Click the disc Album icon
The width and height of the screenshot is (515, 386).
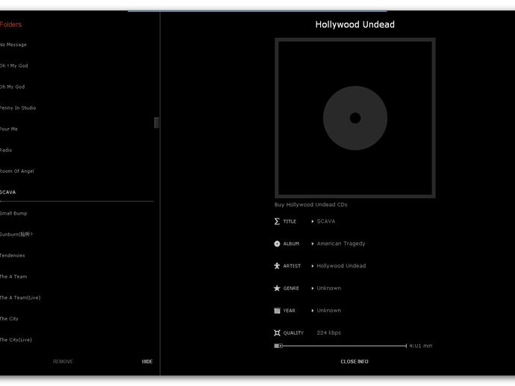pyautogui.click(x=277, y=244)
